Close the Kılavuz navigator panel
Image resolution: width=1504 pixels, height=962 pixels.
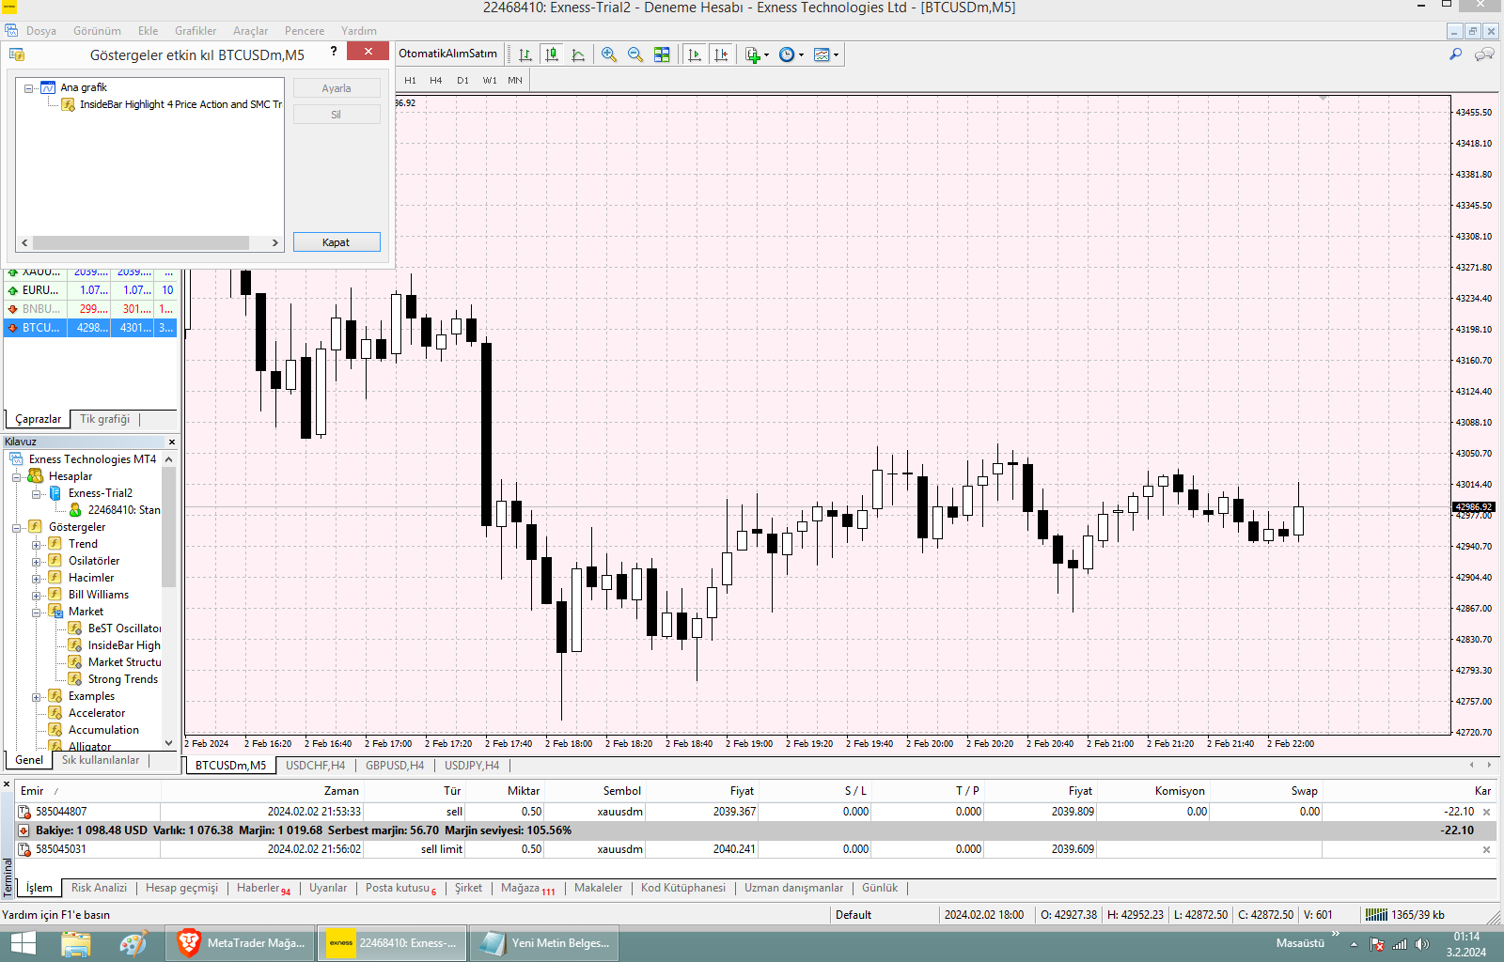[x=172, y=442]
